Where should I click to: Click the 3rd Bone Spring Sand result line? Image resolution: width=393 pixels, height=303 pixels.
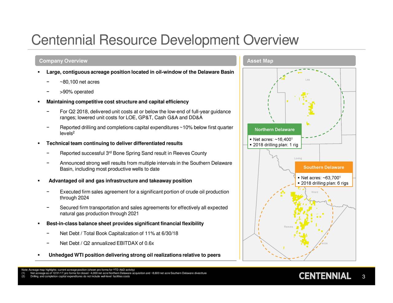(133, 153)
